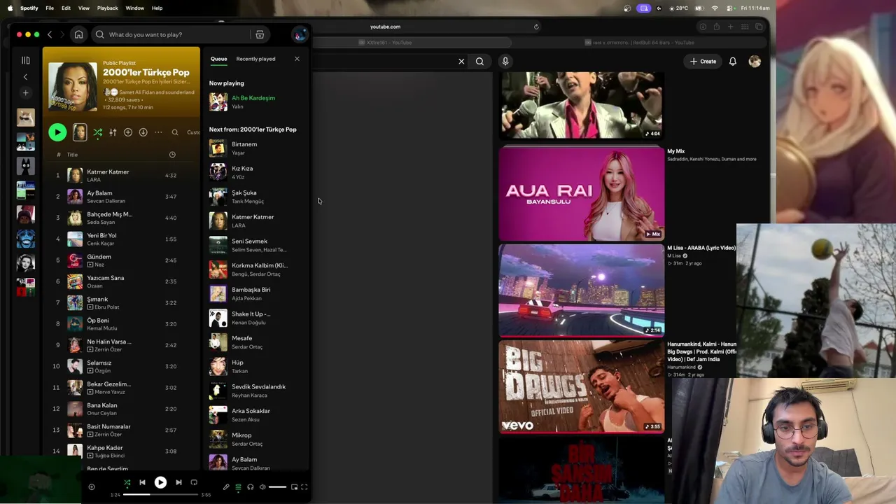The image size is (896, 504).
Task: Open YouTube notifications bell
Action: pos(732,62)
